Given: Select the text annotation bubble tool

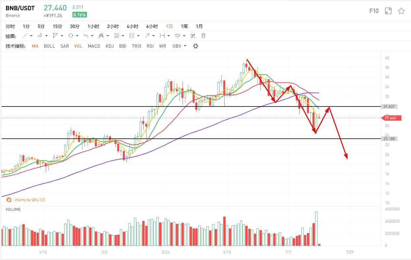Looking at the screenshot, I should tap(178, 35).
